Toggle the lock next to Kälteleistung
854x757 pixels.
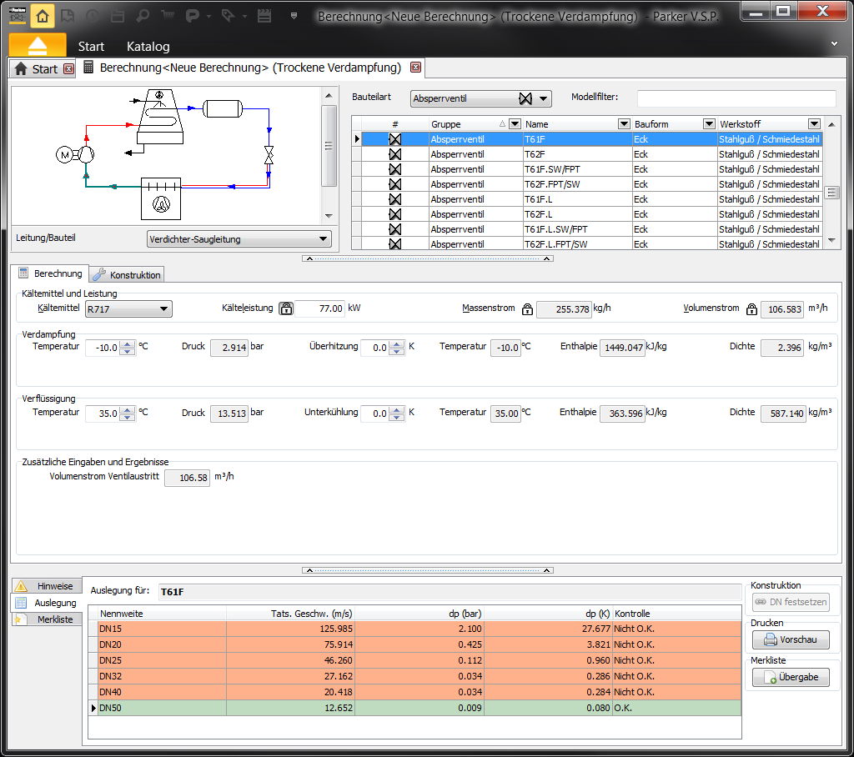click(x=285, y=308)
